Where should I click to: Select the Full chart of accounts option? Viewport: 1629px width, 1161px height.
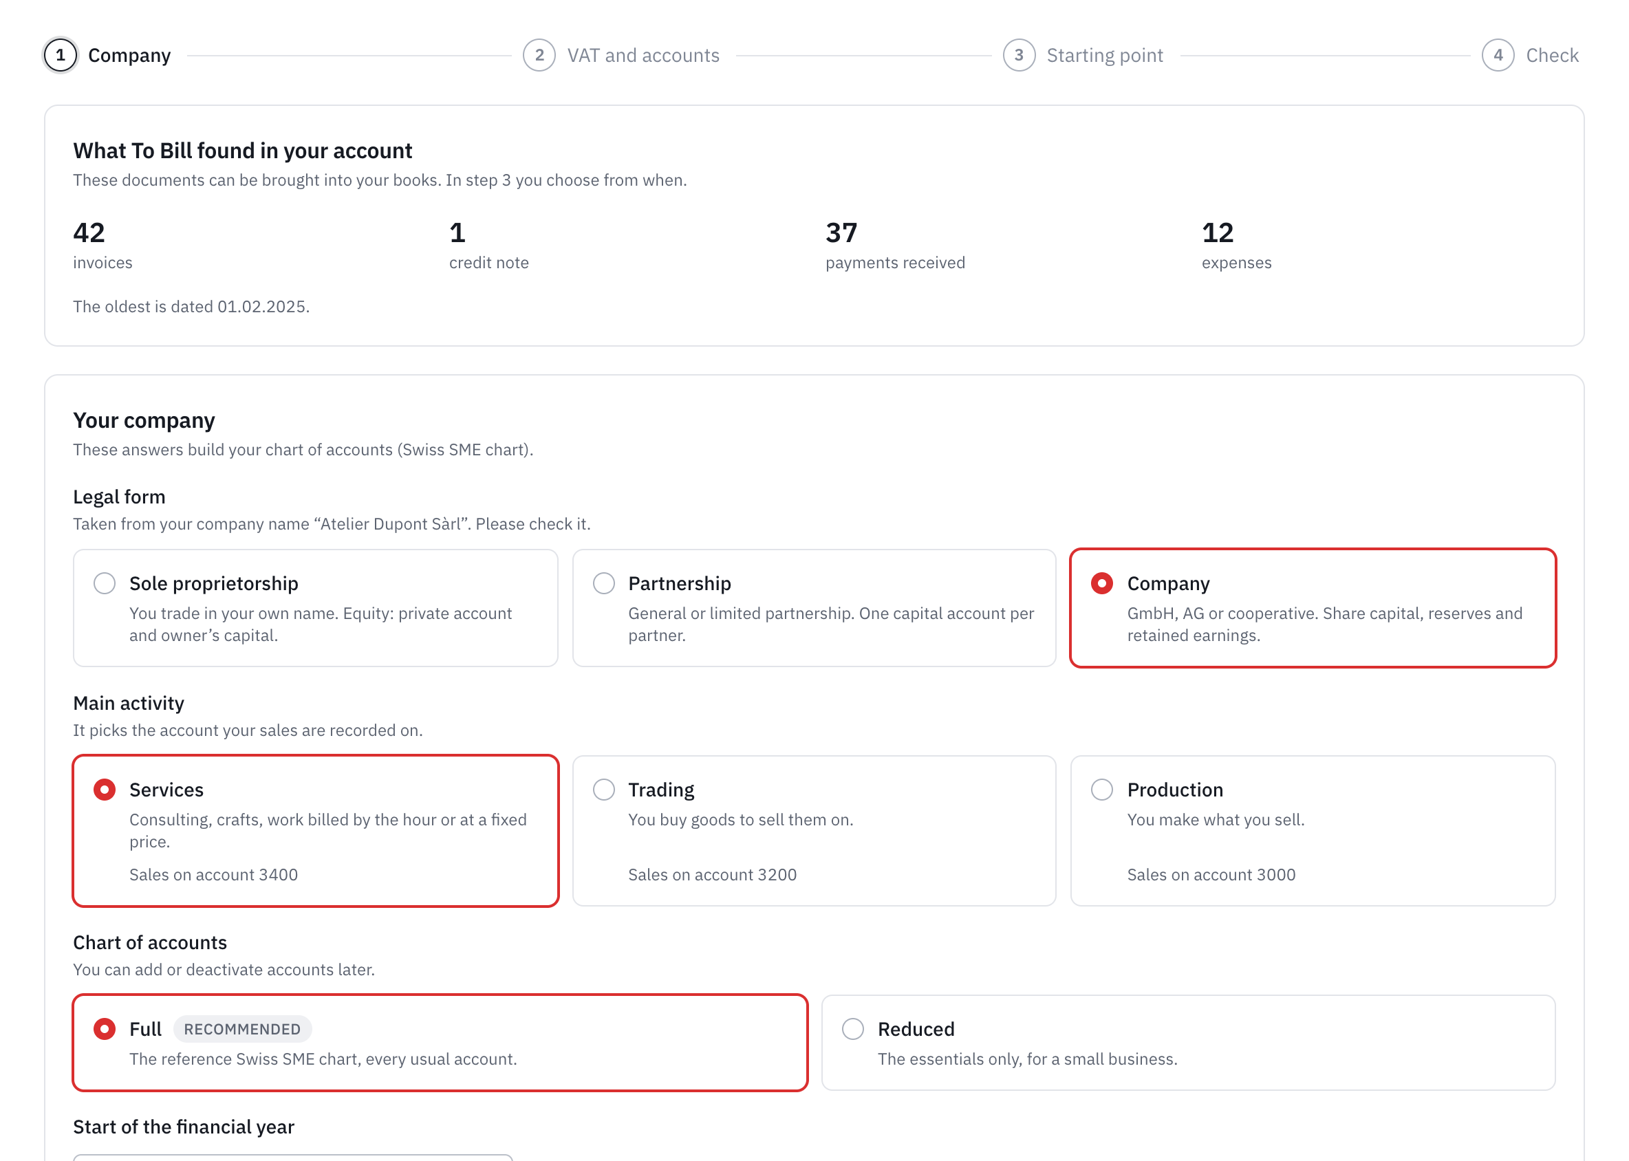(x=440, y=1042)
